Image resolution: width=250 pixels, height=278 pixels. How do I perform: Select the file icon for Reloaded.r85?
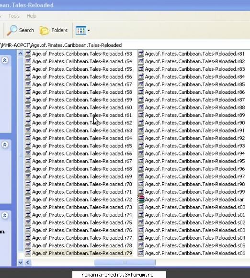pos(141,84)
